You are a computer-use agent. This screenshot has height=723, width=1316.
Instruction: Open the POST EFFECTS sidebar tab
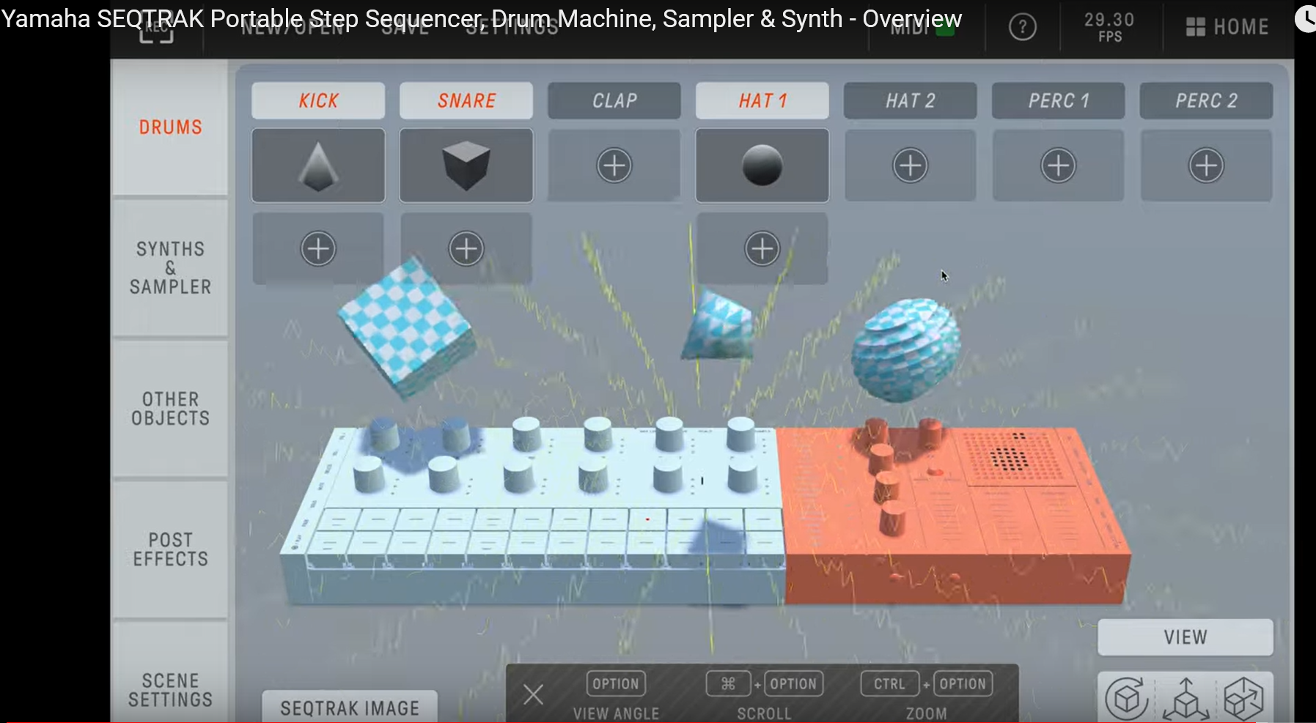click(170, 549)
